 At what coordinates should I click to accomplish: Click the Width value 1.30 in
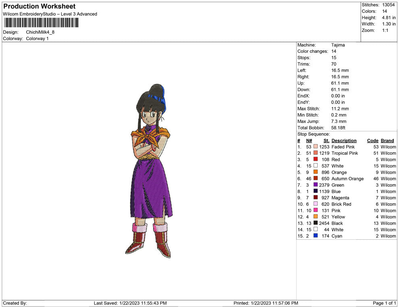tap(389, 24)
